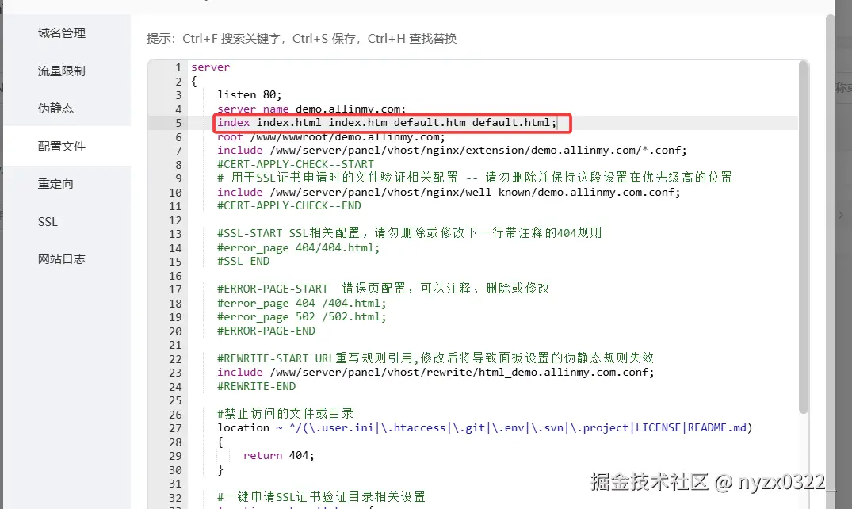The height and width of the screenshot is (509, 852).
Task: Click line number 27 in gutter
Action: click(175, 428)
